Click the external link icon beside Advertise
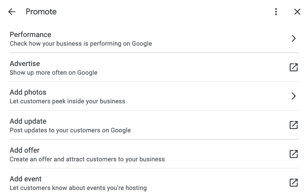The height and width of the screenshot is (196, 307). click(x=293, y=67)
